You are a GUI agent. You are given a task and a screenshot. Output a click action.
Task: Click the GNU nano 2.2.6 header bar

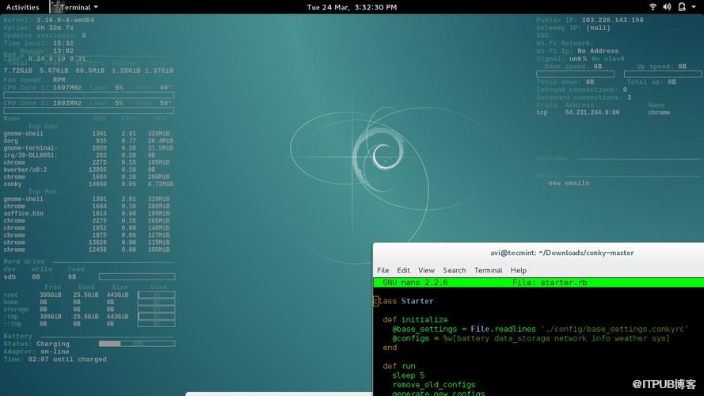pos(538,283)
